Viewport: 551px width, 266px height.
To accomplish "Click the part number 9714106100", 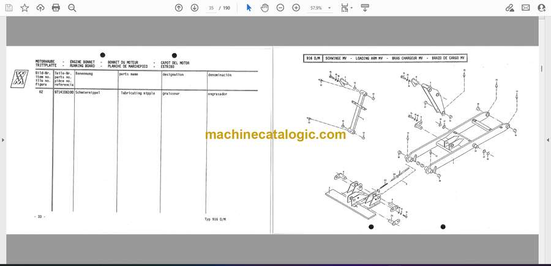I will click(x=64, y=93).
